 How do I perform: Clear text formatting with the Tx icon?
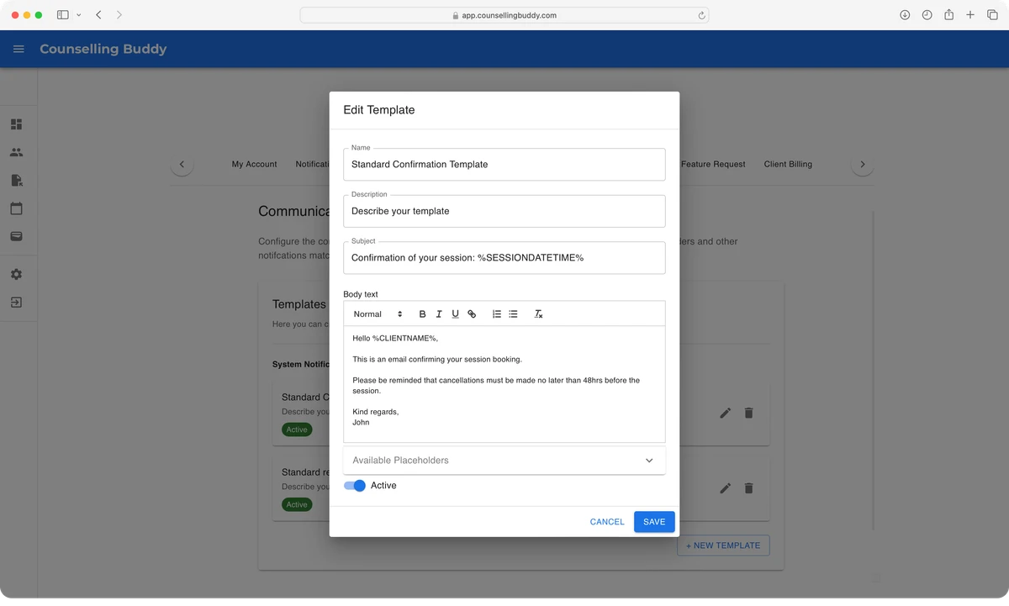tap(539, 314)
